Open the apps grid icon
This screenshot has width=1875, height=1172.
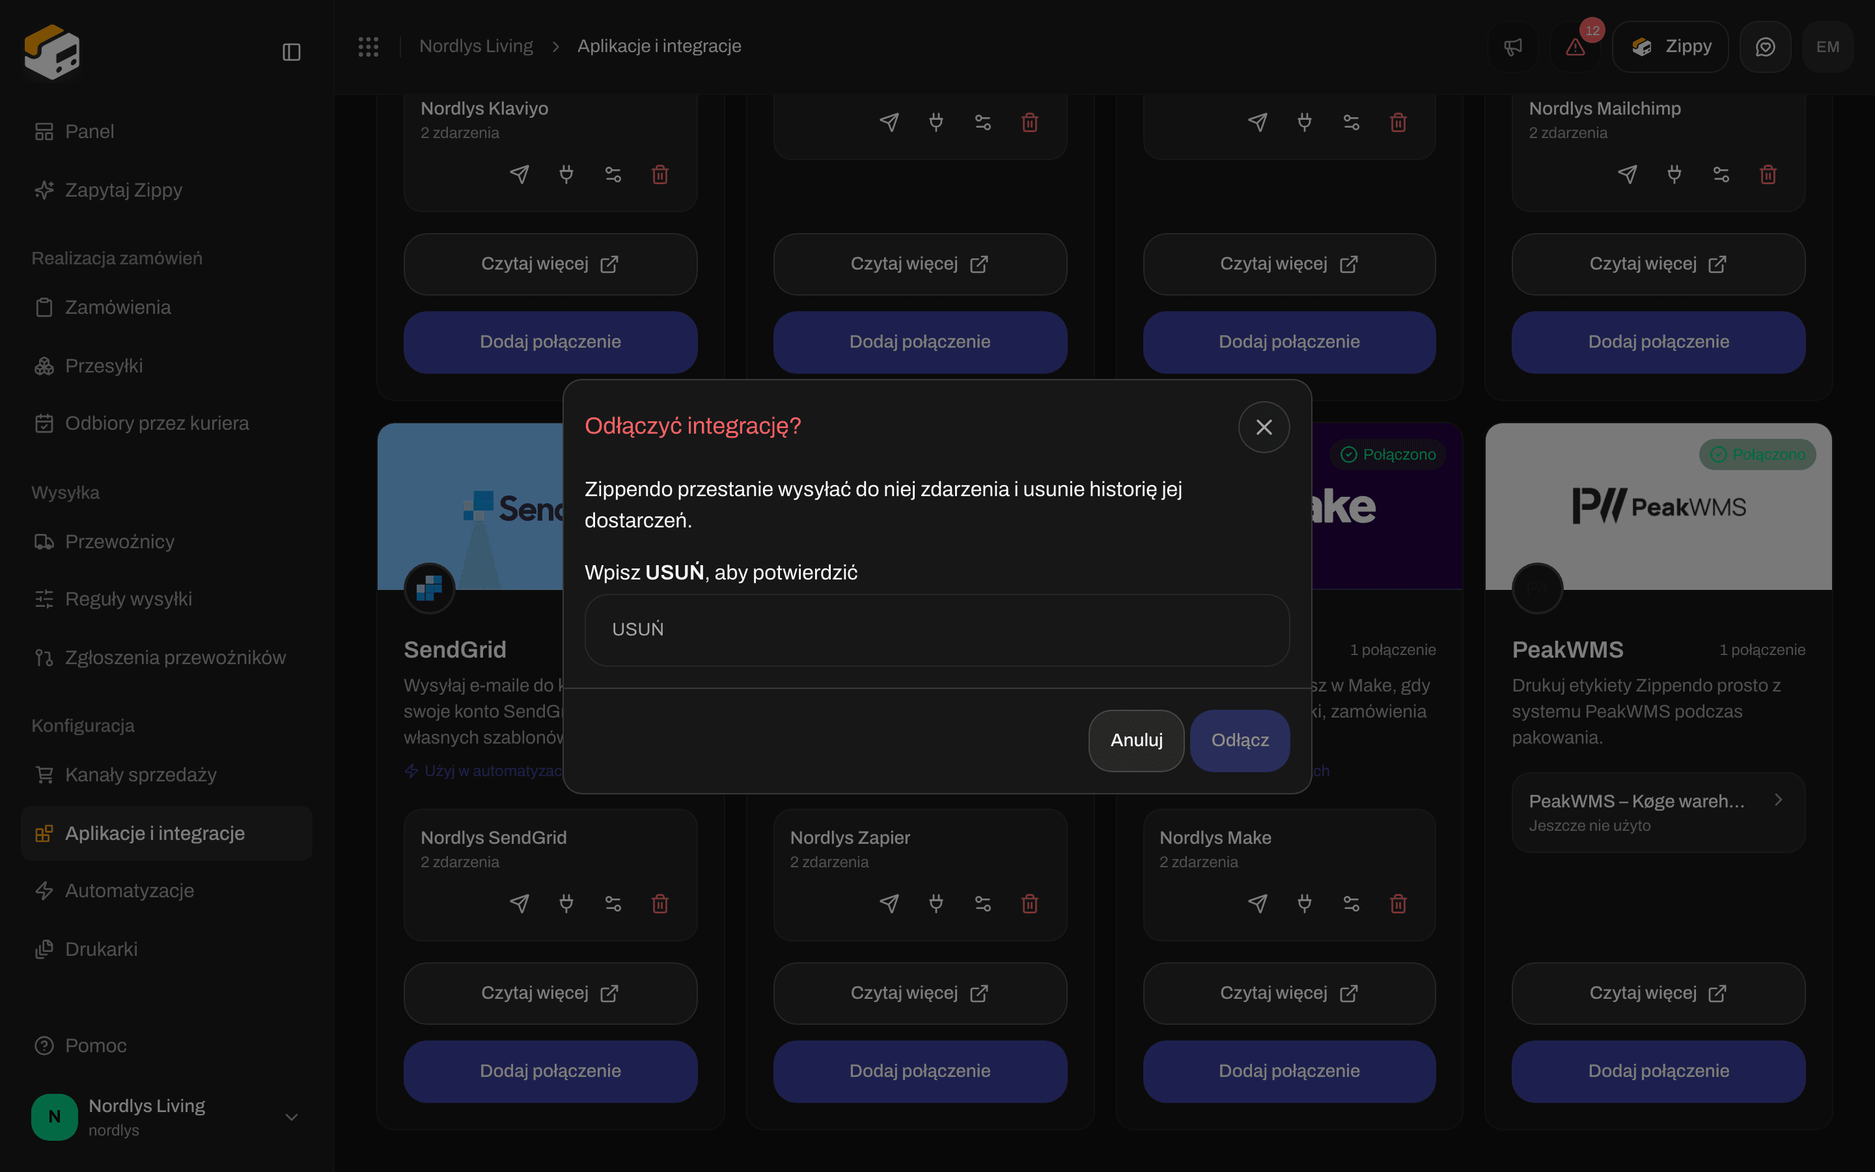[368, 46]
